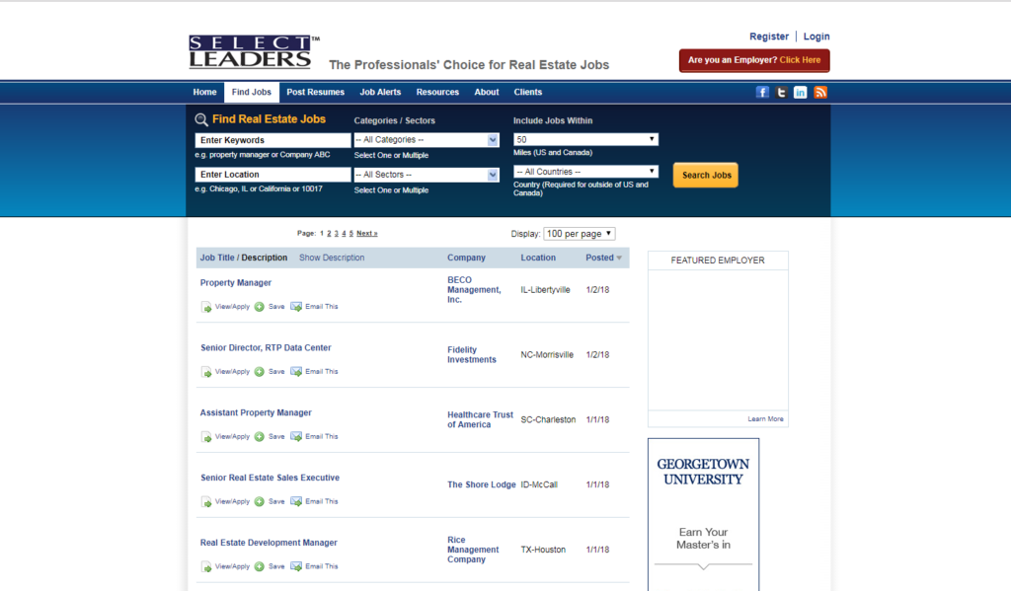Open The Shore Lodge company link
This screenshot has width=1011, height=591.
point(482,484)
